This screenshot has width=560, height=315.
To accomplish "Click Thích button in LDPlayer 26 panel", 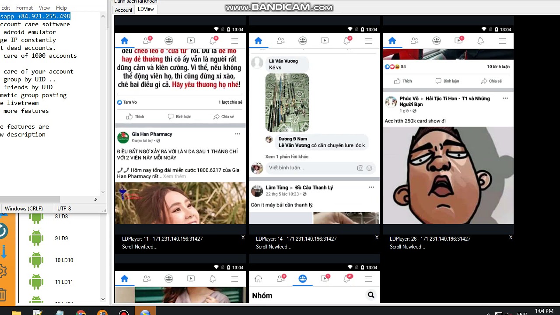I will (403, 81).
